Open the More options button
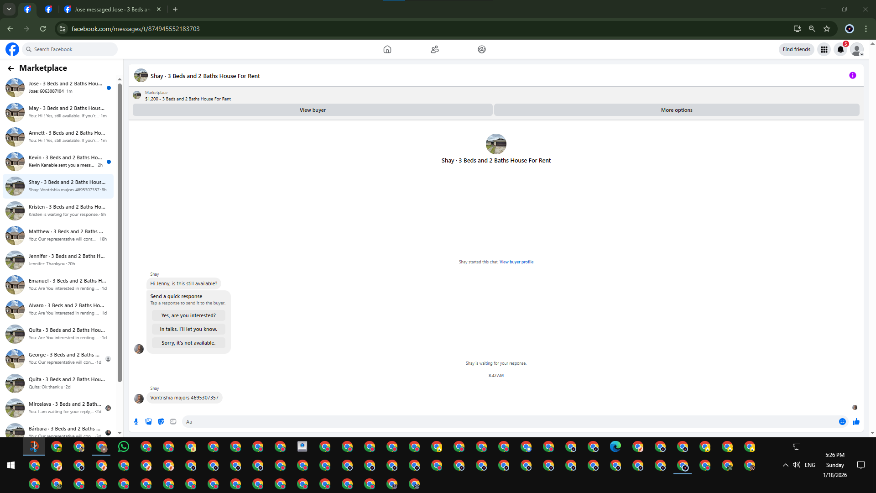 pos(676,110)
